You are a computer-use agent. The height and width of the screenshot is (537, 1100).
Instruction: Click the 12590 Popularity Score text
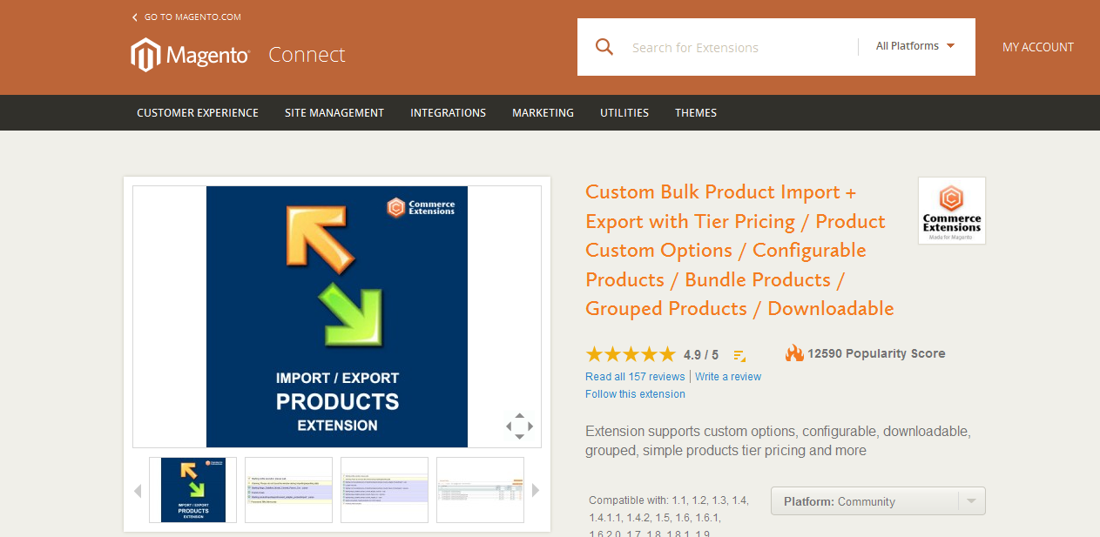(876, 353)
